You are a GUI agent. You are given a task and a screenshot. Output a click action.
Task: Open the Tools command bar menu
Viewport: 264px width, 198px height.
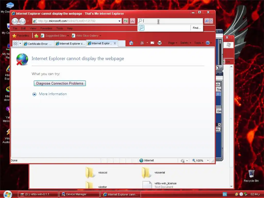pos(199,43)
